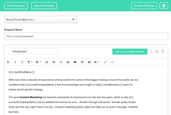Switch to HTML code view
The width and height of the screenshot is (171, 115).
pos(112,62)
